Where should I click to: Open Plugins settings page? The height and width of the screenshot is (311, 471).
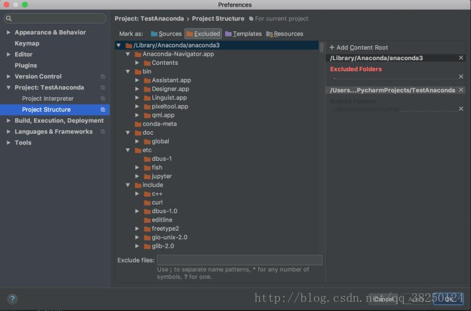tap(26, 65)
